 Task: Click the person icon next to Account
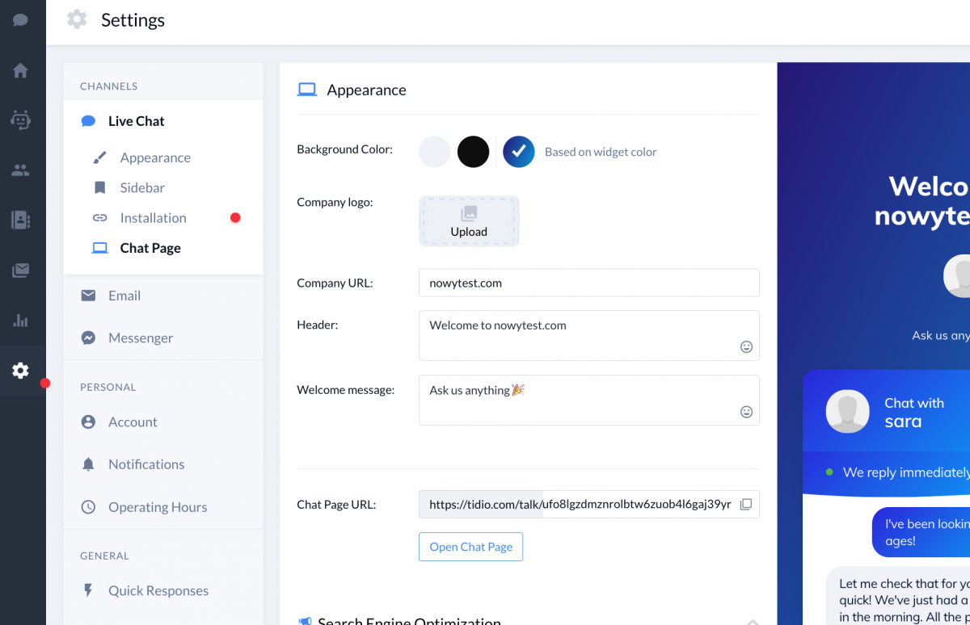point(88,422)
